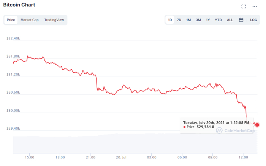Switch to the Market Cap tab

[30, 20]
